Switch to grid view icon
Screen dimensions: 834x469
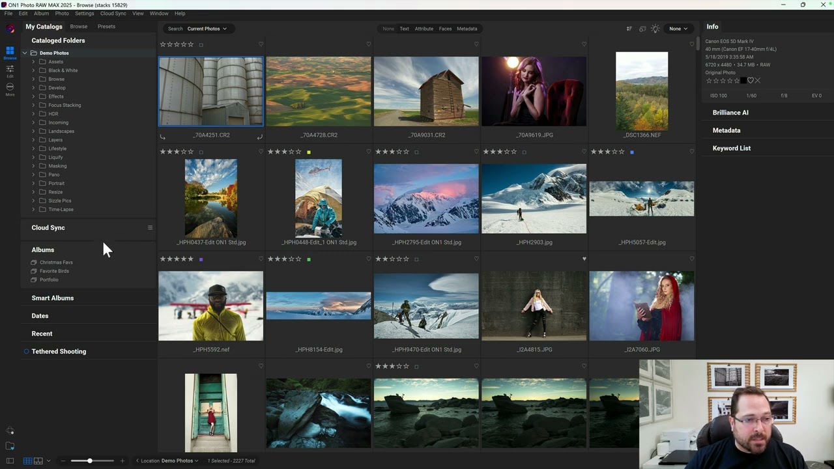click(x=28, y=461)
